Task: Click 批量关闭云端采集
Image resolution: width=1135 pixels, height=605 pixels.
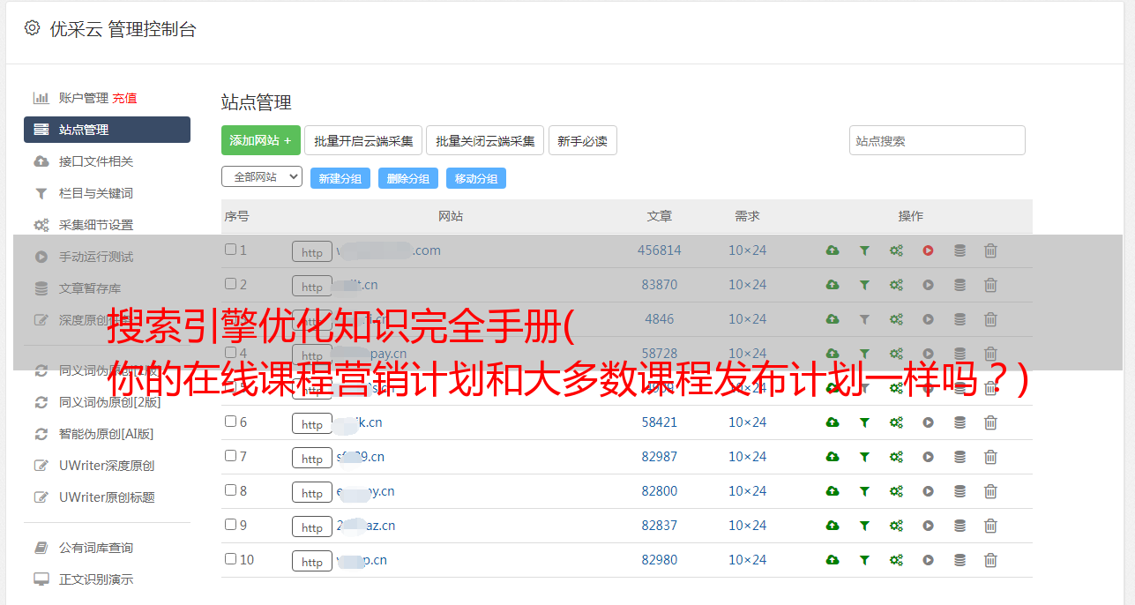Action: (485, 140)
